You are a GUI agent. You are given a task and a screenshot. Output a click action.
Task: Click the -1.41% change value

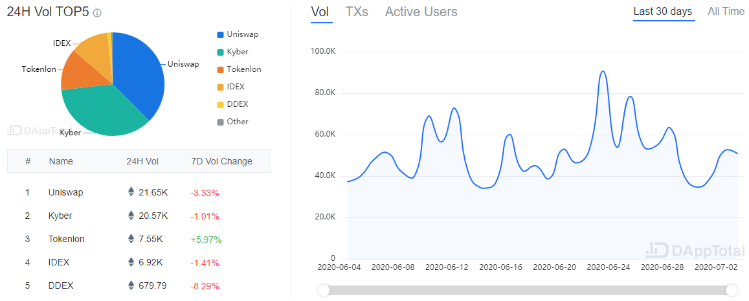[205, 263]
